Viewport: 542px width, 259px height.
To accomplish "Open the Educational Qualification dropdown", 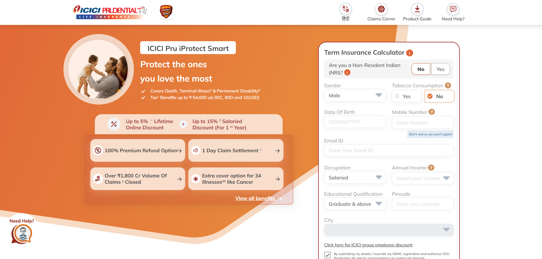I will pos(355,204).
